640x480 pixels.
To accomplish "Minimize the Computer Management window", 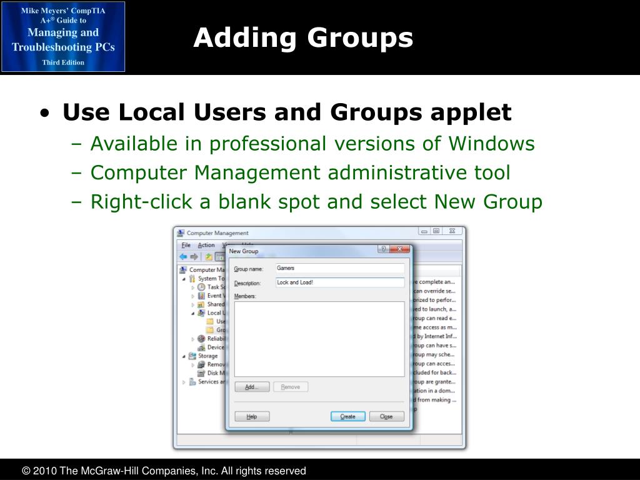I will pyautogui.click(x=424, y=231).
